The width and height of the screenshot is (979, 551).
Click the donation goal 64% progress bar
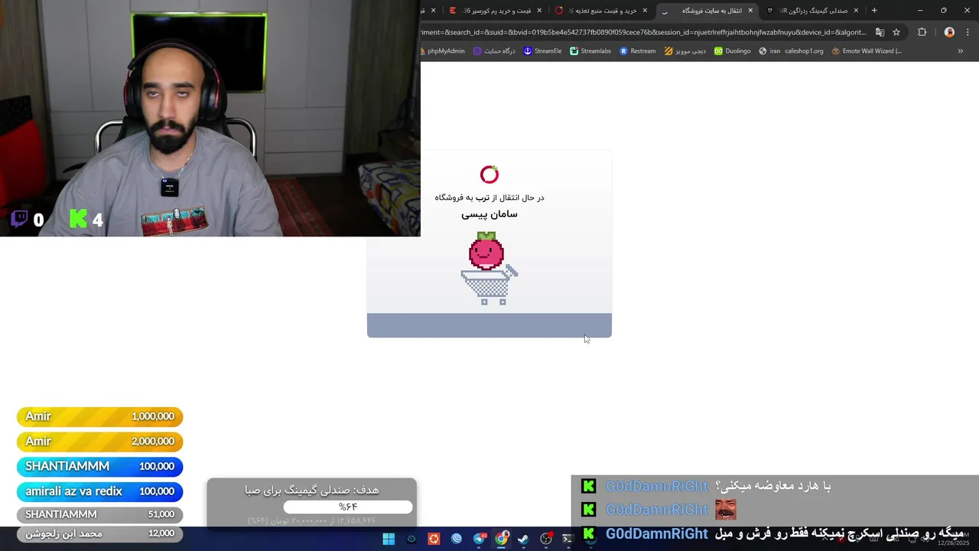[x=348, y=507]
